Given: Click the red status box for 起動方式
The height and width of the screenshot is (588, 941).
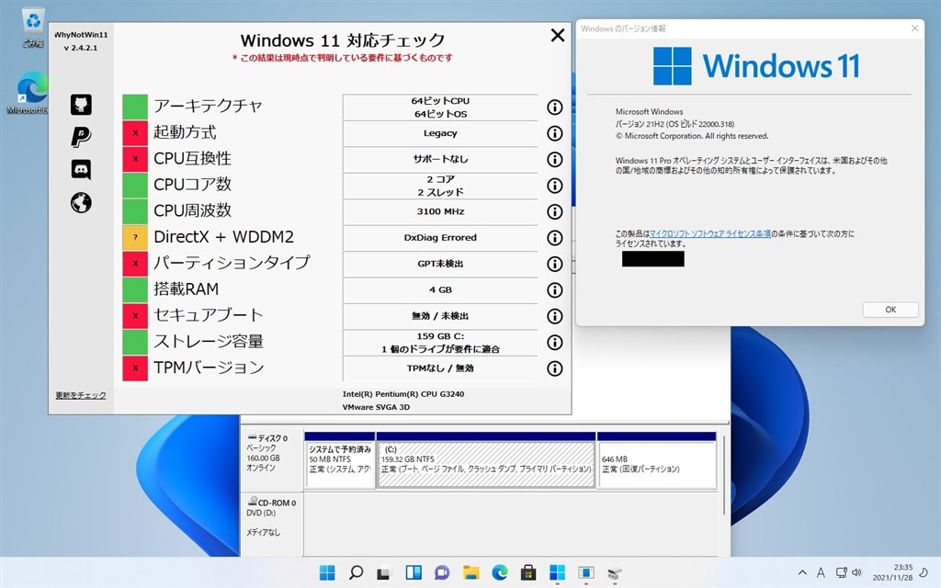Looking at the screenshot, I should tap(135, 133).
